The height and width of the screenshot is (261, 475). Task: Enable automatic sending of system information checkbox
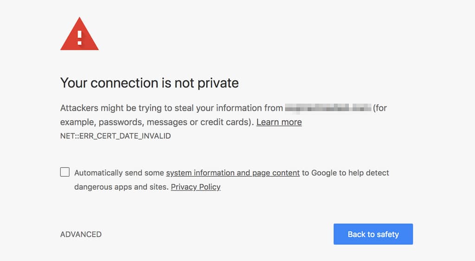pyautogui.click(x=65, y=173)
